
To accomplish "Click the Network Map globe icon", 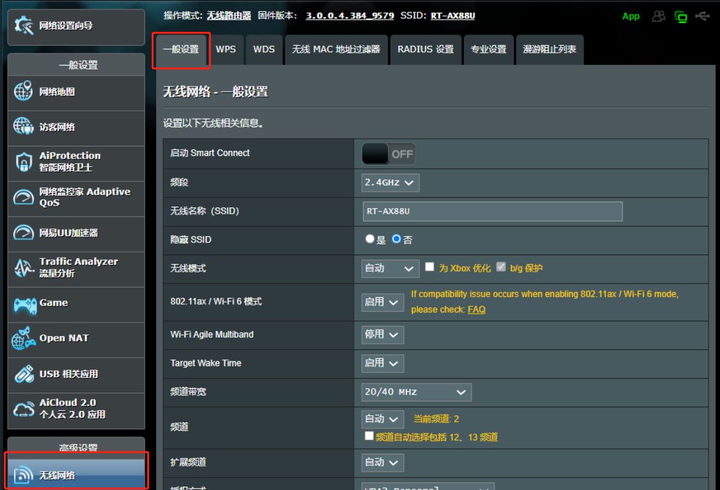I will pos(24,91).
